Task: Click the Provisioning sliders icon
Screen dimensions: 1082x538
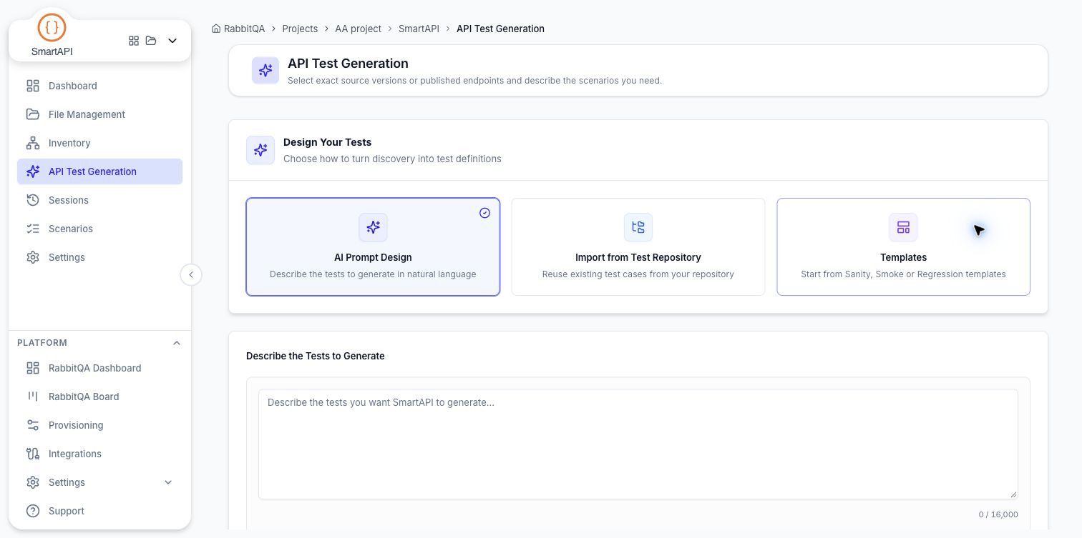Action: 33,425
